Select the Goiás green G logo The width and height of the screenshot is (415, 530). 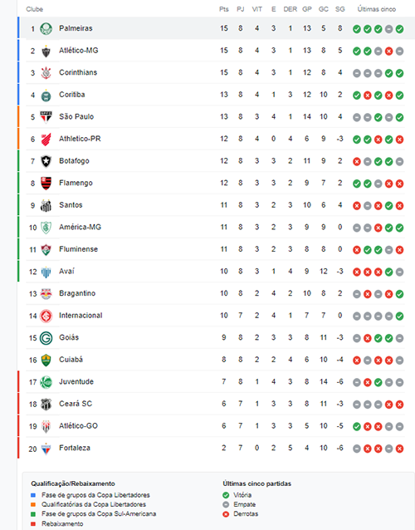[46, 338]
